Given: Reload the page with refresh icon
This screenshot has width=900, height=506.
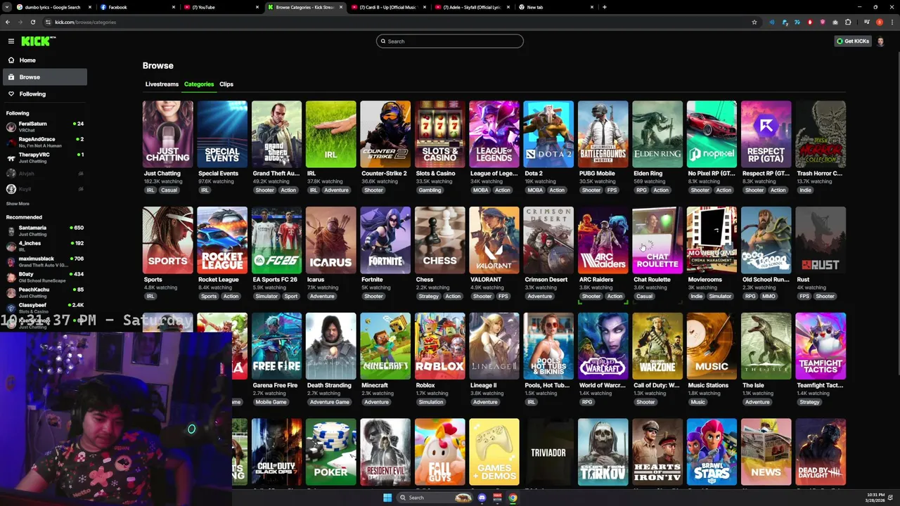Looking at the screenshot, I should tap(33, 22).
